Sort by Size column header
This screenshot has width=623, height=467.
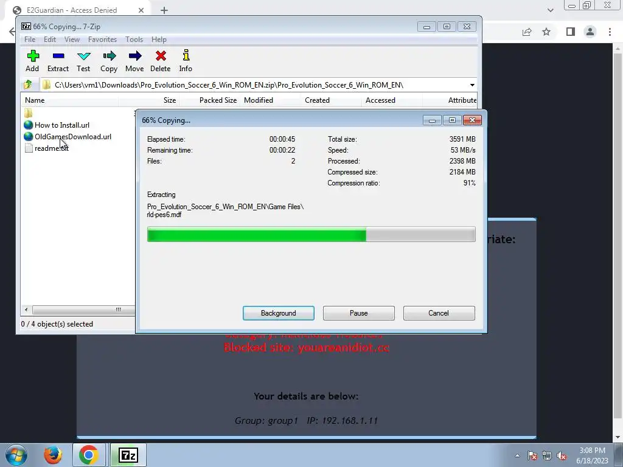pyautogui.click(x=149, y=100)
